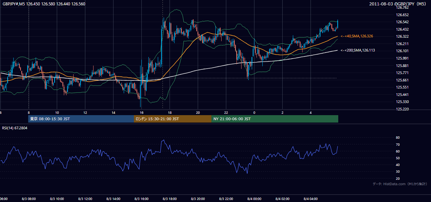Select the 東京 08:00-15:30 JST session bar

point(81,119)
